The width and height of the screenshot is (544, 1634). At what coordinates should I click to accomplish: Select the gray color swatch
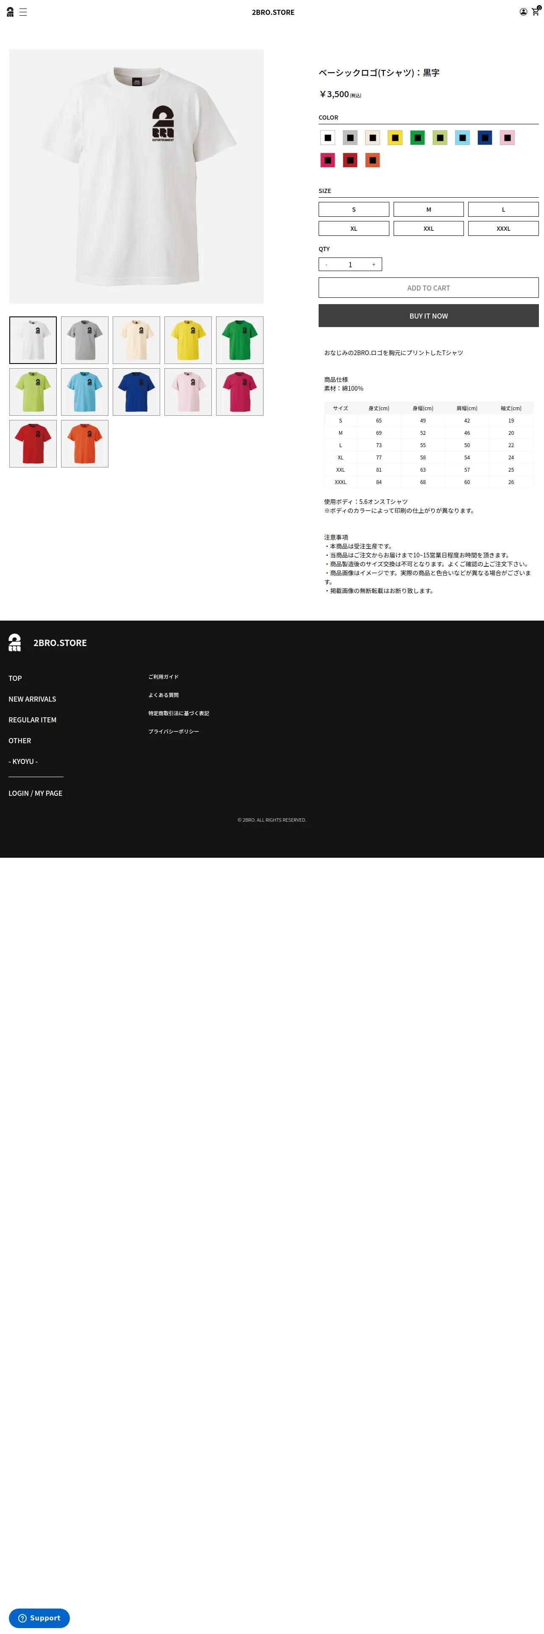pyautogui.click(x=350, y=137)
